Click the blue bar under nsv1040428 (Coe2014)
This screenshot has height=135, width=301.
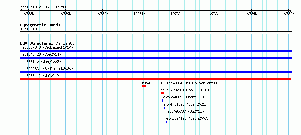(x=156, y=58)
